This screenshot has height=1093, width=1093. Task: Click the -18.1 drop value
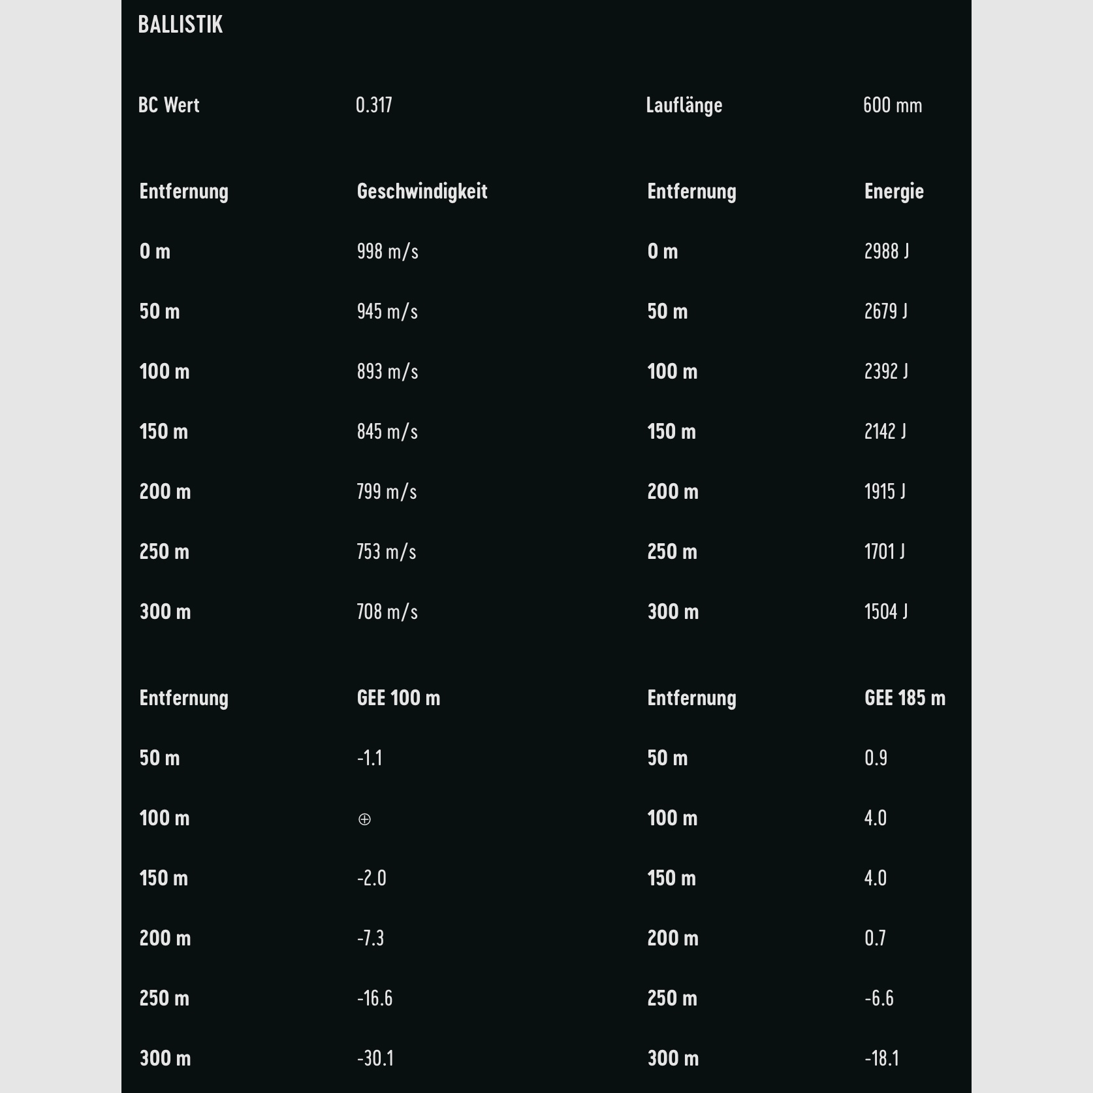[881, 1058]
